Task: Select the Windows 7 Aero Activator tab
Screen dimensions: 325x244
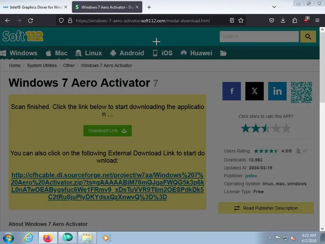Action: [x=107, y=7]
